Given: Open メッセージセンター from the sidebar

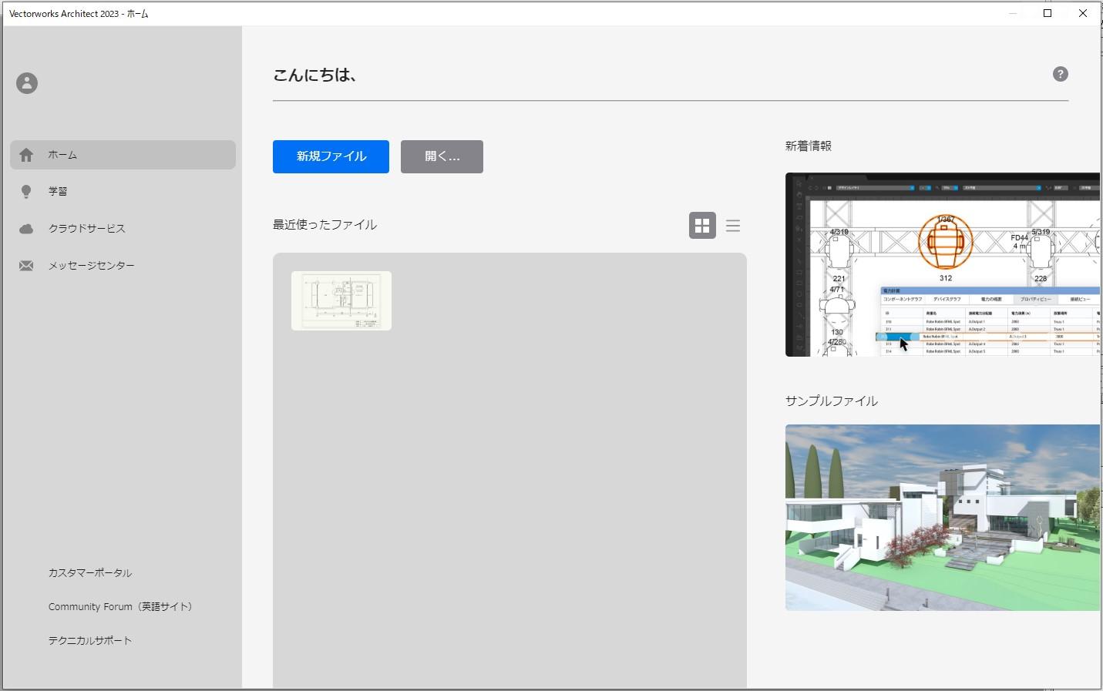Looking at the screenshot, I should (x=91, y=266).
